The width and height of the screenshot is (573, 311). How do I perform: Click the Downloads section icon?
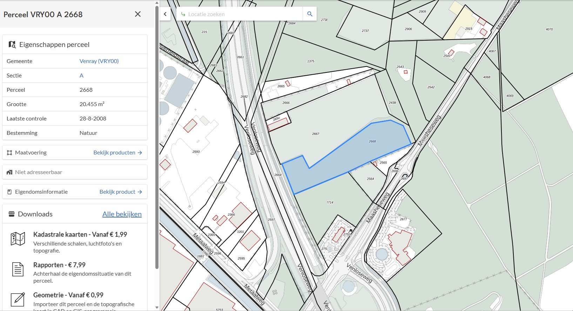click(12, 214)
